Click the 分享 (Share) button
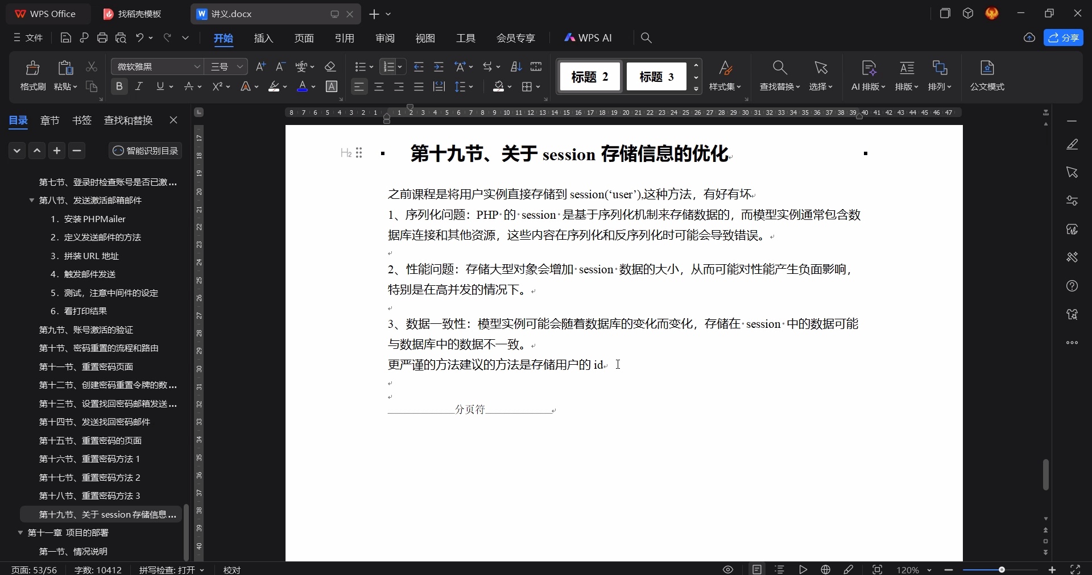 [1064, 37]
